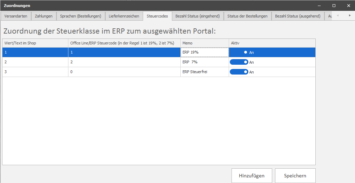355x183 pixels.
Task: Go to the Lieferkennzeichen tab
Action: click(x=124, y=16)
